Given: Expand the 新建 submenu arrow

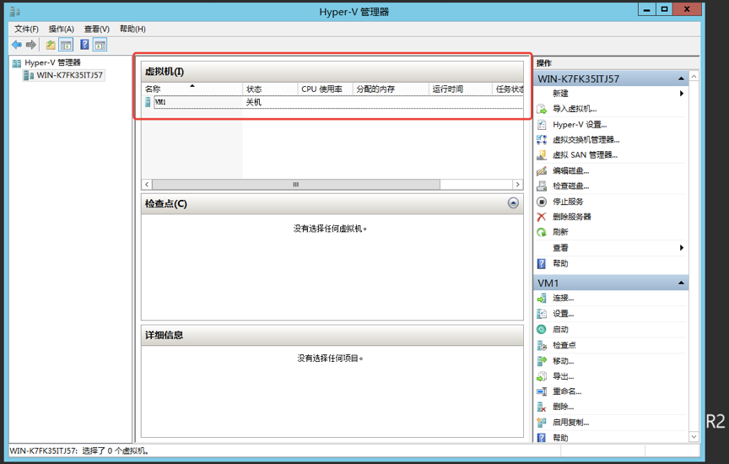Looking at the screenshot, I should (682, 94).
